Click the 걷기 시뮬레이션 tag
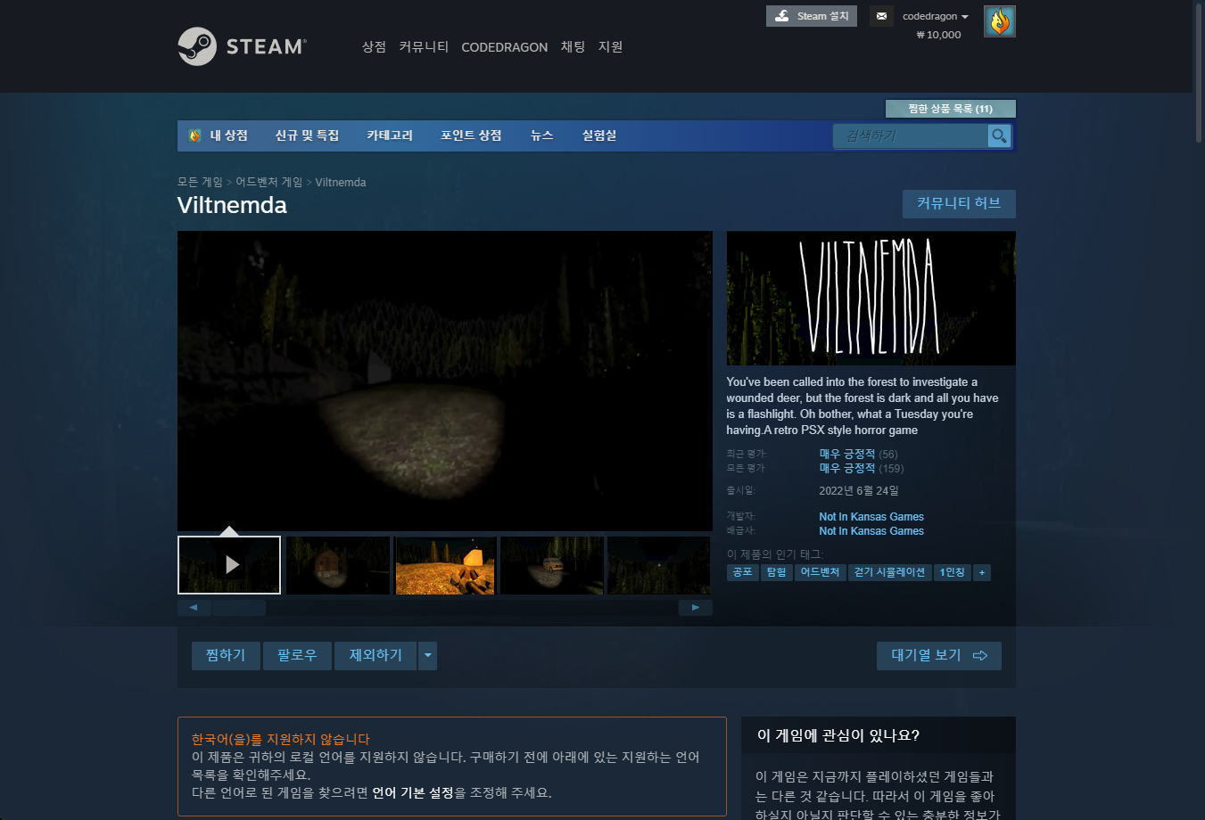 (x=889, y=572)
